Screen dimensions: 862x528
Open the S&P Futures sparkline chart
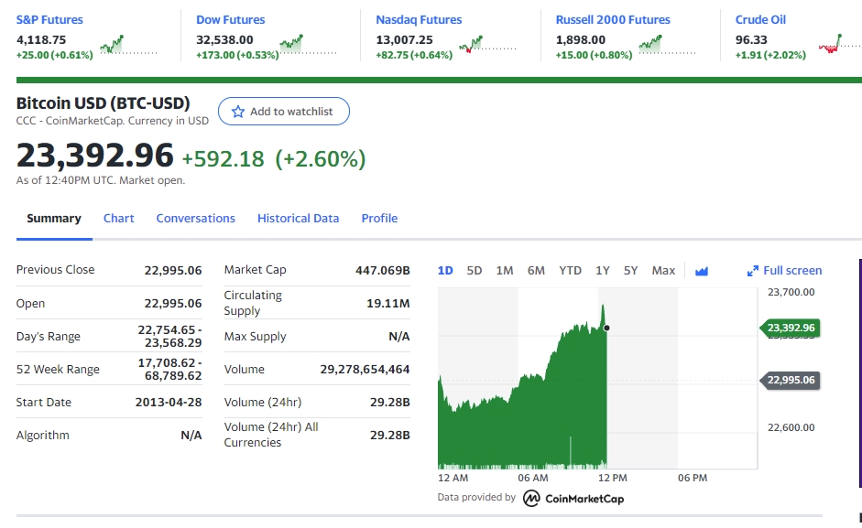pos(128,45)
